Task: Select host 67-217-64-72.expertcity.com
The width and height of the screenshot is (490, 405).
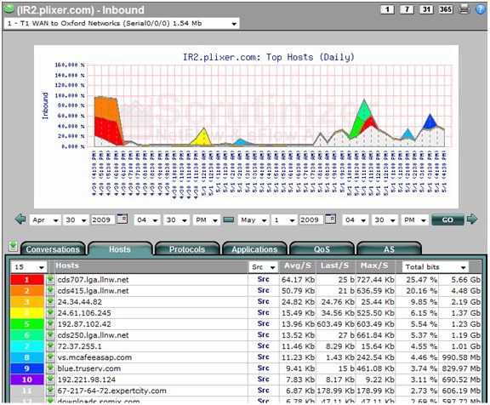Action: (111, 391)
